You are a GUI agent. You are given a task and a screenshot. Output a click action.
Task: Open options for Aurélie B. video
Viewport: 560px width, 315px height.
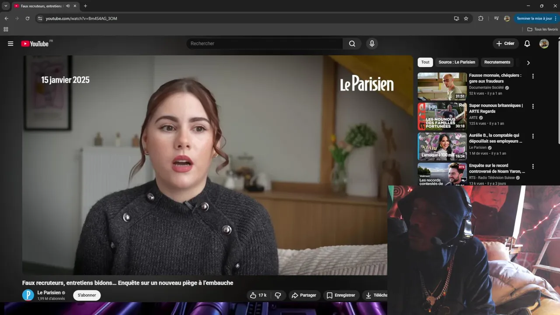(x=533, y=136)
